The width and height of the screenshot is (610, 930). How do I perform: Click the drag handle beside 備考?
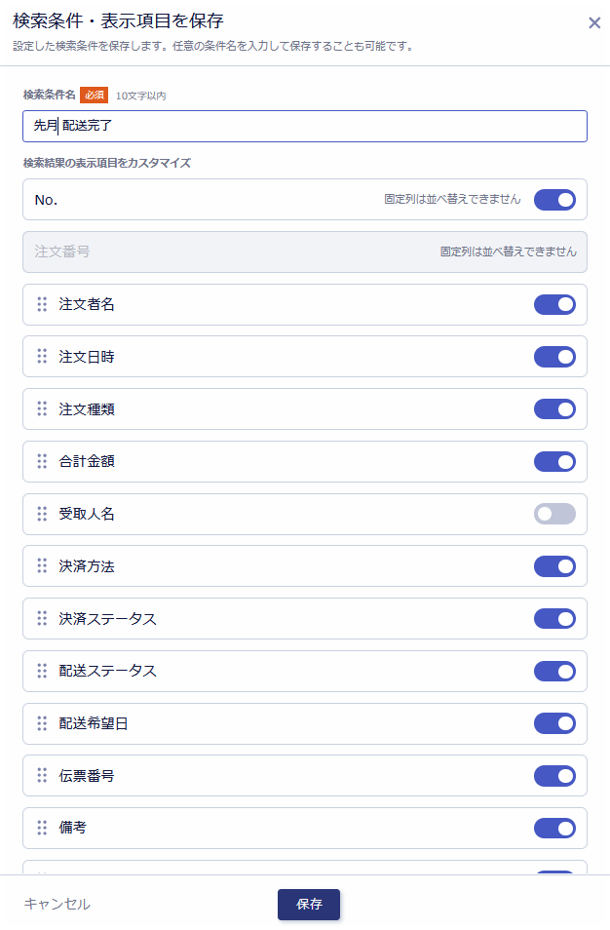[x=42, y=828]
